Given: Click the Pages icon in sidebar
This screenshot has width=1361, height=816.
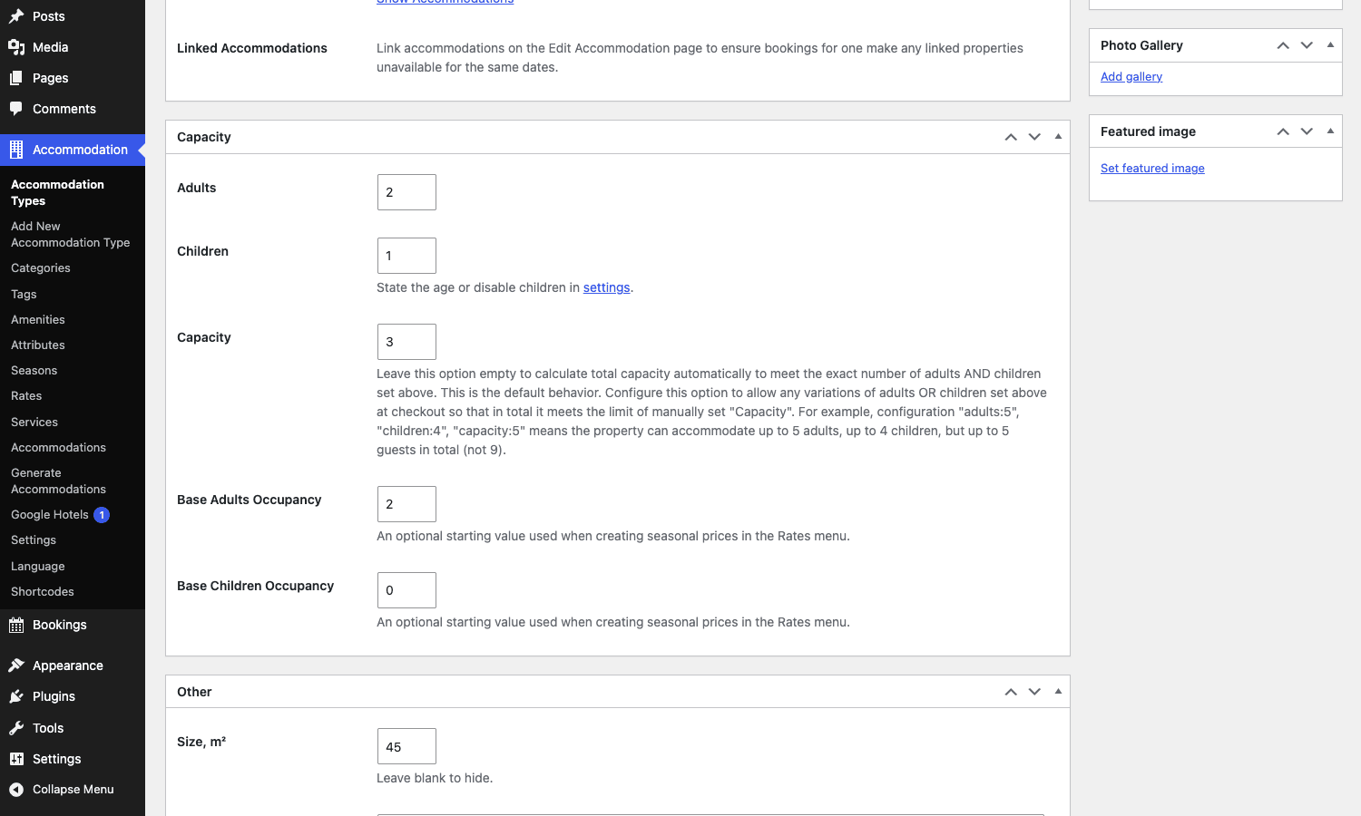Looking at the screenshot, I should 16,78.
